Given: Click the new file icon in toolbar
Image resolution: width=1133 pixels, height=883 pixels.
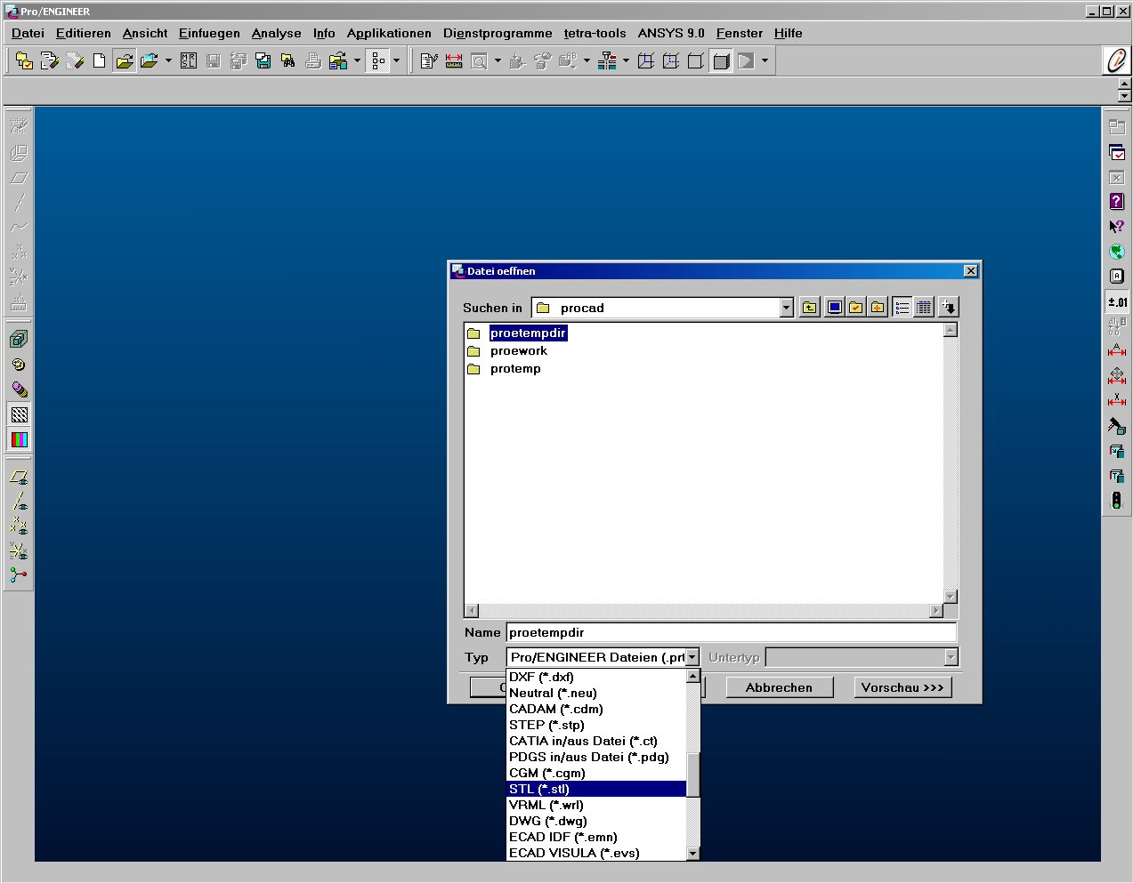Looking at the screenshot, I should point(100,61).
